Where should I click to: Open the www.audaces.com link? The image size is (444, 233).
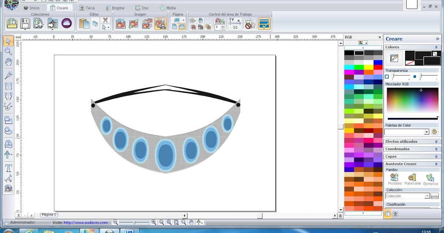click(85, 223)
